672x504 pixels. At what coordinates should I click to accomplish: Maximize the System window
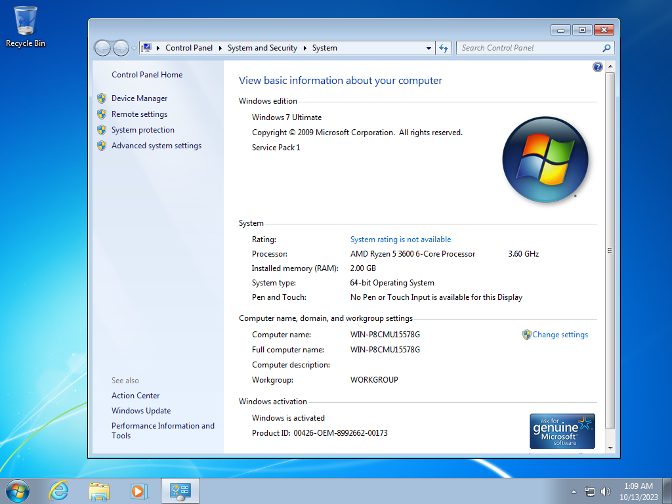[582, 30]
